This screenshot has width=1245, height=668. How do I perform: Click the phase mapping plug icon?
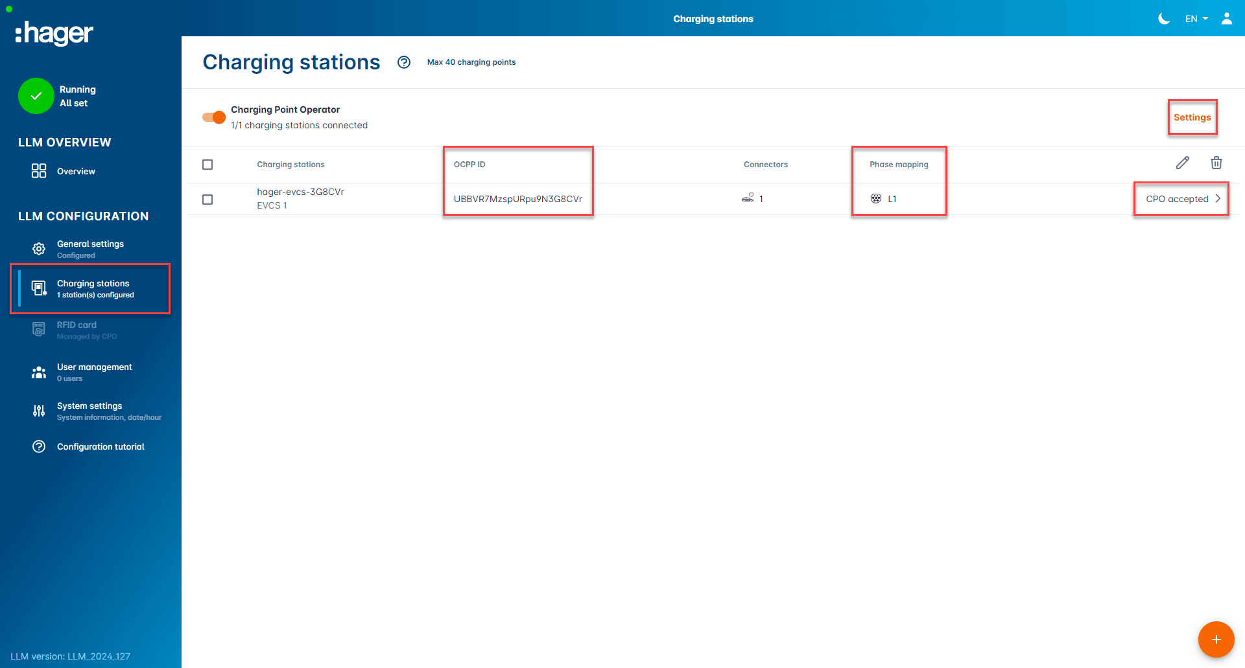876,198
